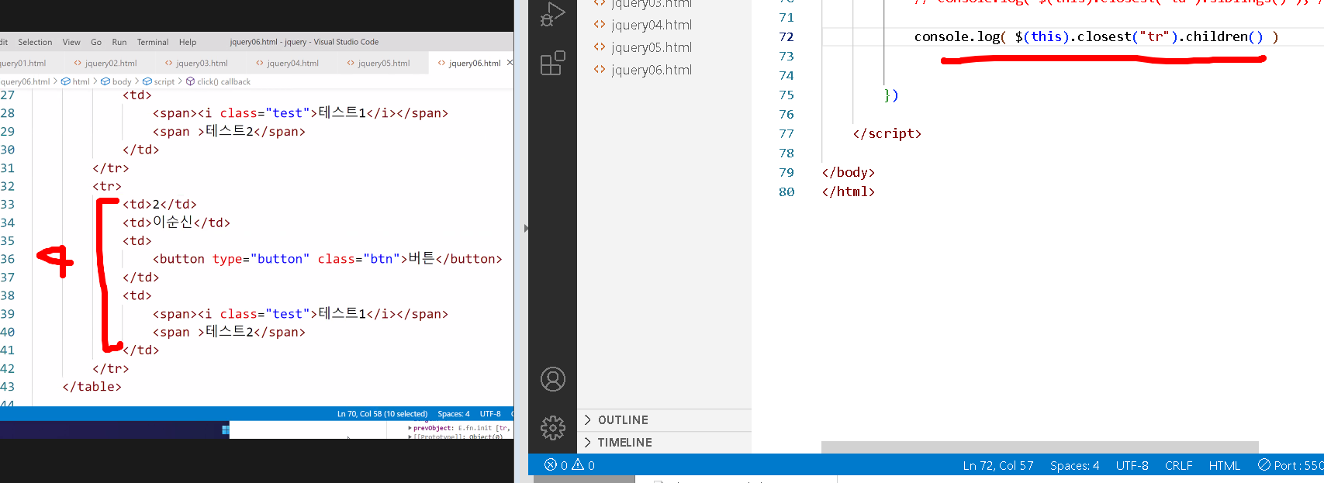
Task: Click the button type="button" code line
Action: click(327, 259)
